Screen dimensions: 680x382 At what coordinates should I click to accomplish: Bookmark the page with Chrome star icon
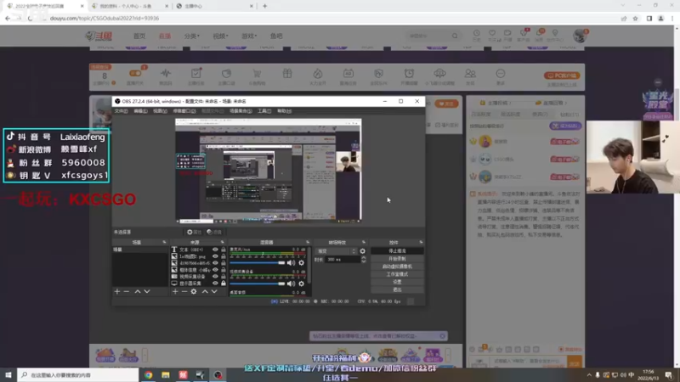tap(635, 18)
